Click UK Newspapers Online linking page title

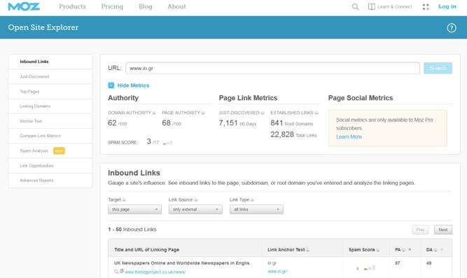coord(183,263)
